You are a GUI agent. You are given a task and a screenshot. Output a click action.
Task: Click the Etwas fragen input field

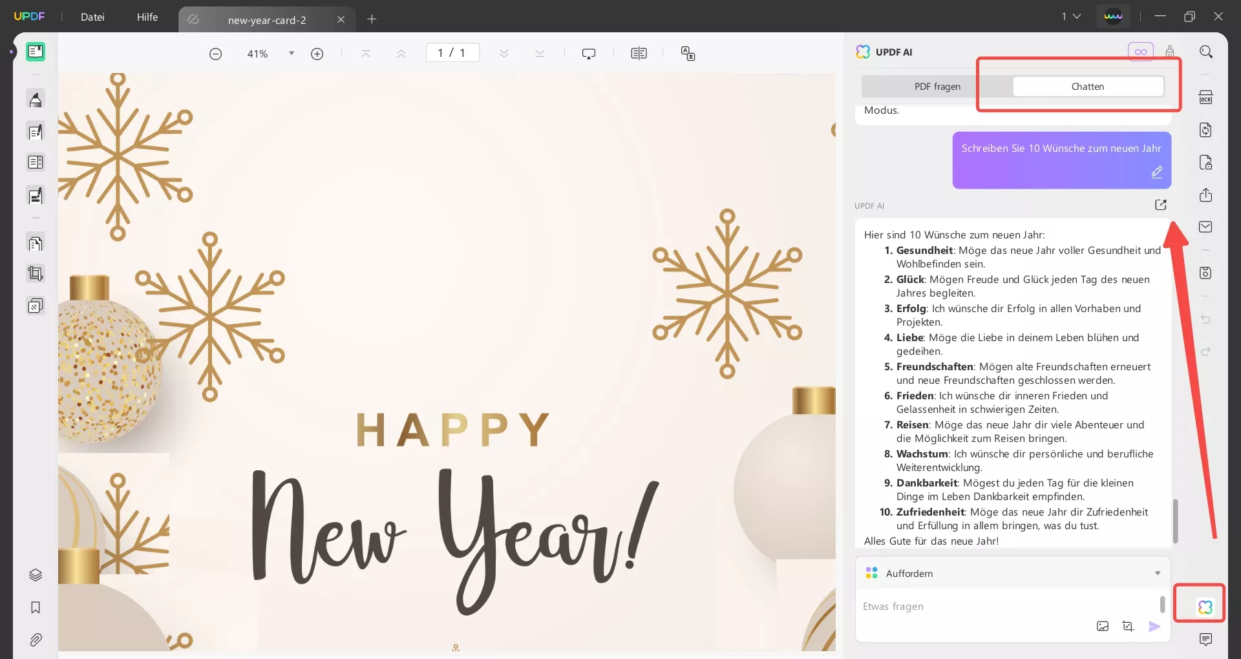[1008, 606]
